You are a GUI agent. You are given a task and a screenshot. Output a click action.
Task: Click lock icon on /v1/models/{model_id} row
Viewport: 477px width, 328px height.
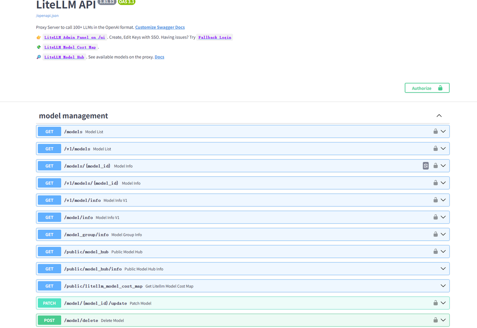click(x=436, y=183)
